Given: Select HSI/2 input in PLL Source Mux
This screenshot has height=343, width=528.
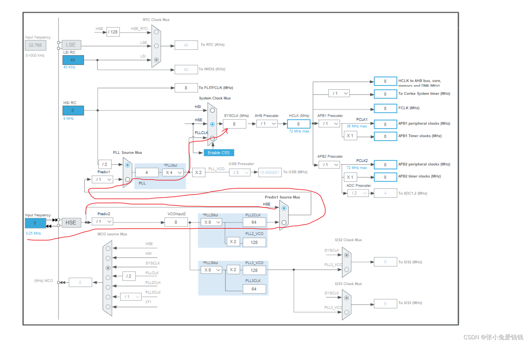Looking at the screenshot, I should pyautogui.click(x=127, y=165).
